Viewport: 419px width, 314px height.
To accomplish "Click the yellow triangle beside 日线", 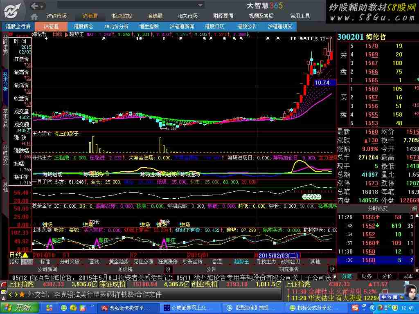I will tap(25, 255).
